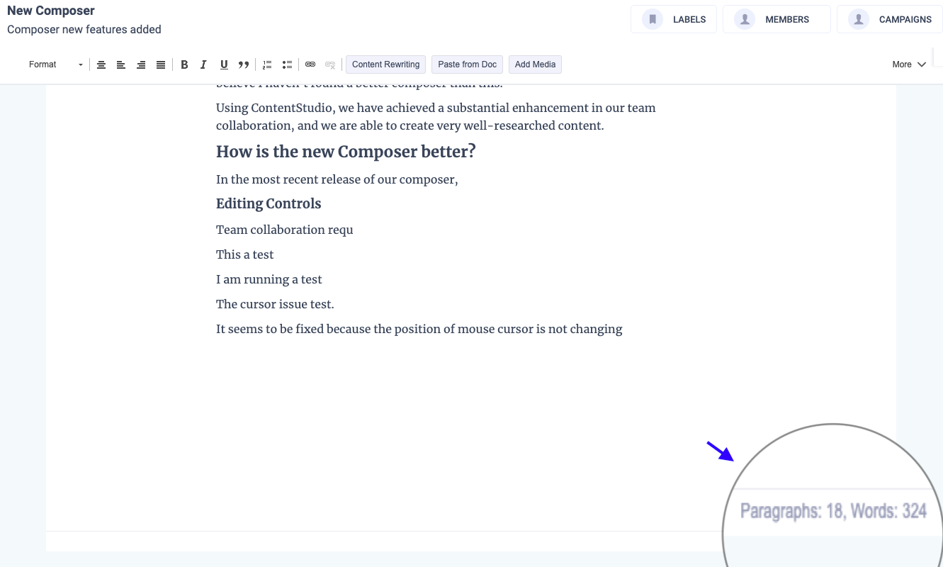Toggle underline formatting
The height and width of the screenshot is (567, 943).
click(x=224, y=64)
